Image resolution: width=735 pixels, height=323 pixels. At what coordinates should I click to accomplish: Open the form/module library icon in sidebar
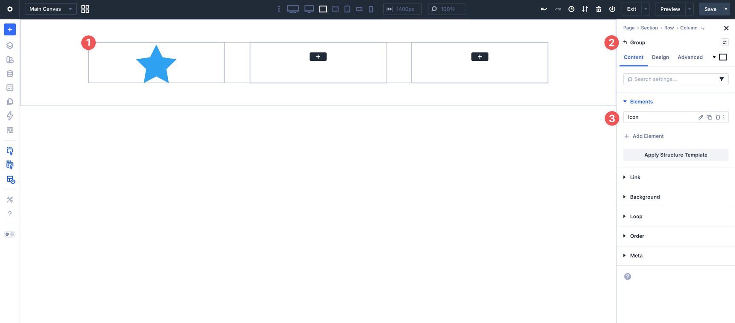10,88
